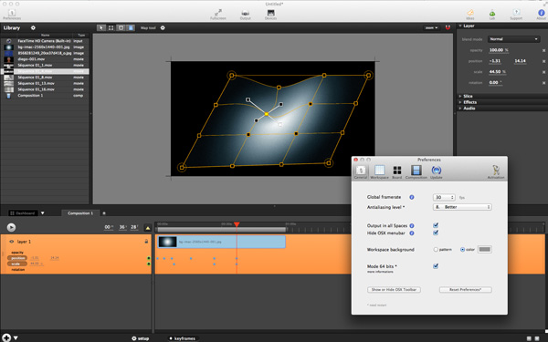Image resolution: width=548 pixels, height=342 pixels.
Task: Add a new composition tab with plus
Action: [104, 213]
